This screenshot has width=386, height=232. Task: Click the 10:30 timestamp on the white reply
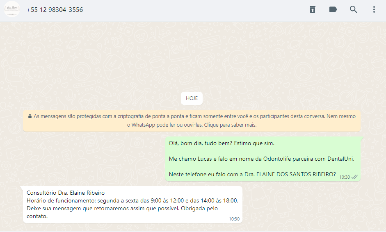point(234,219)
